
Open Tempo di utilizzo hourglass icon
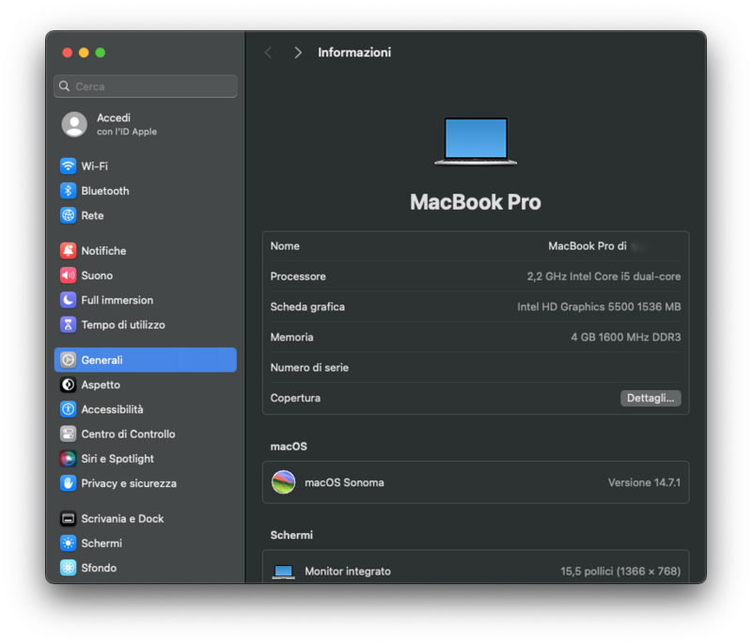click(x=68, y=324)
